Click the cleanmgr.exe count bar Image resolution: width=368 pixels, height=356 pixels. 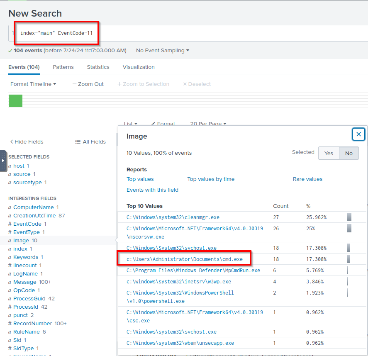[349, 217]
